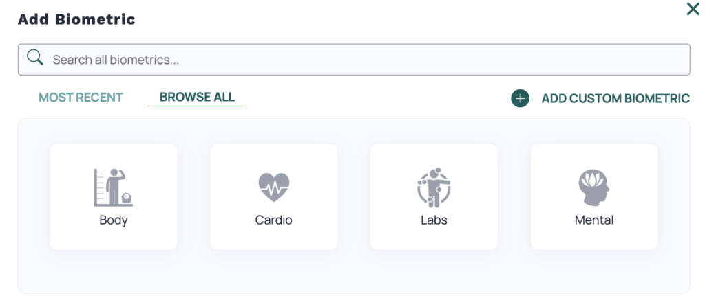
Task: Click the Labs body scan icon
Action: pyautogui.click(x=434, y=187)
